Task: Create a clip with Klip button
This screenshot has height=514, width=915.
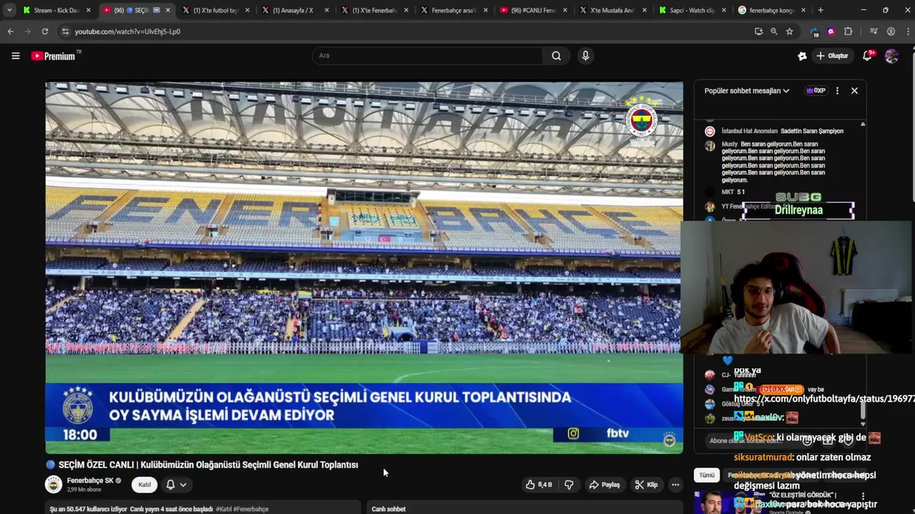Action: coord(646,485)
